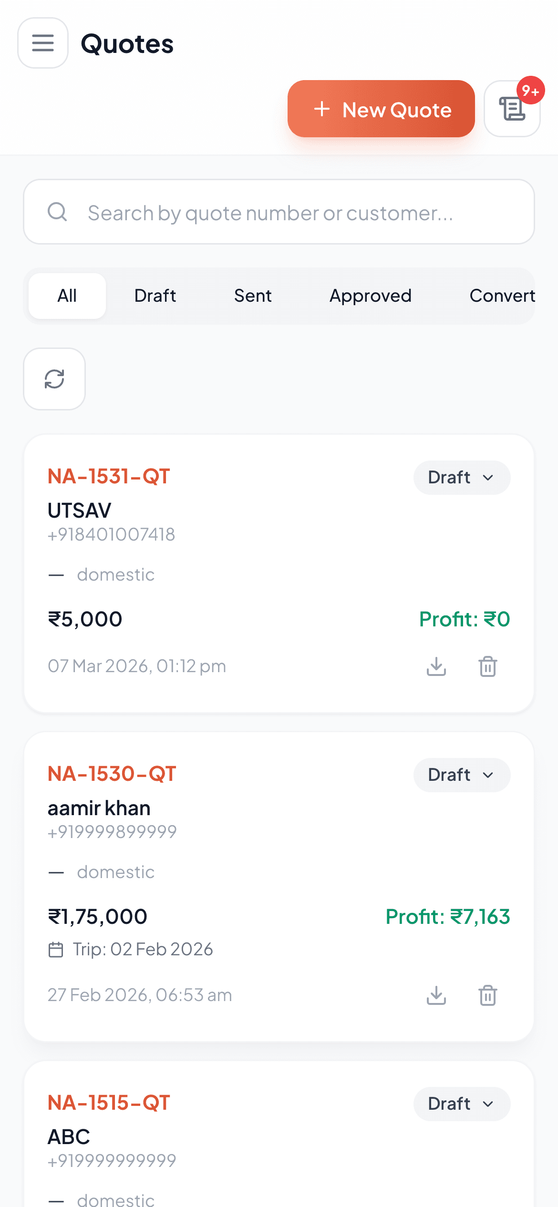This screenshot has width=558, height=1207.
Task: Download the aamir khan quote
Action: point(436,995)
